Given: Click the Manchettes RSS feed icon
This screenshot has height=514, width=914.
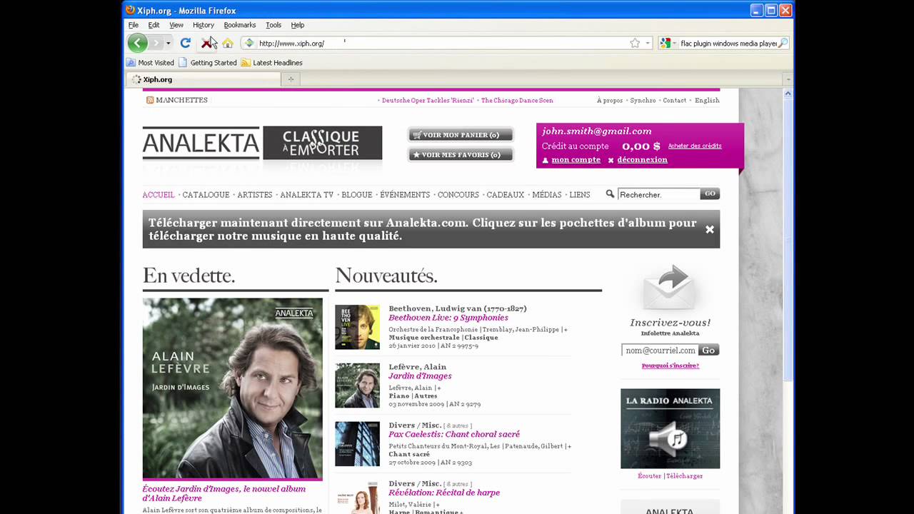Looking at the screenshot, I should pos(150,100).
